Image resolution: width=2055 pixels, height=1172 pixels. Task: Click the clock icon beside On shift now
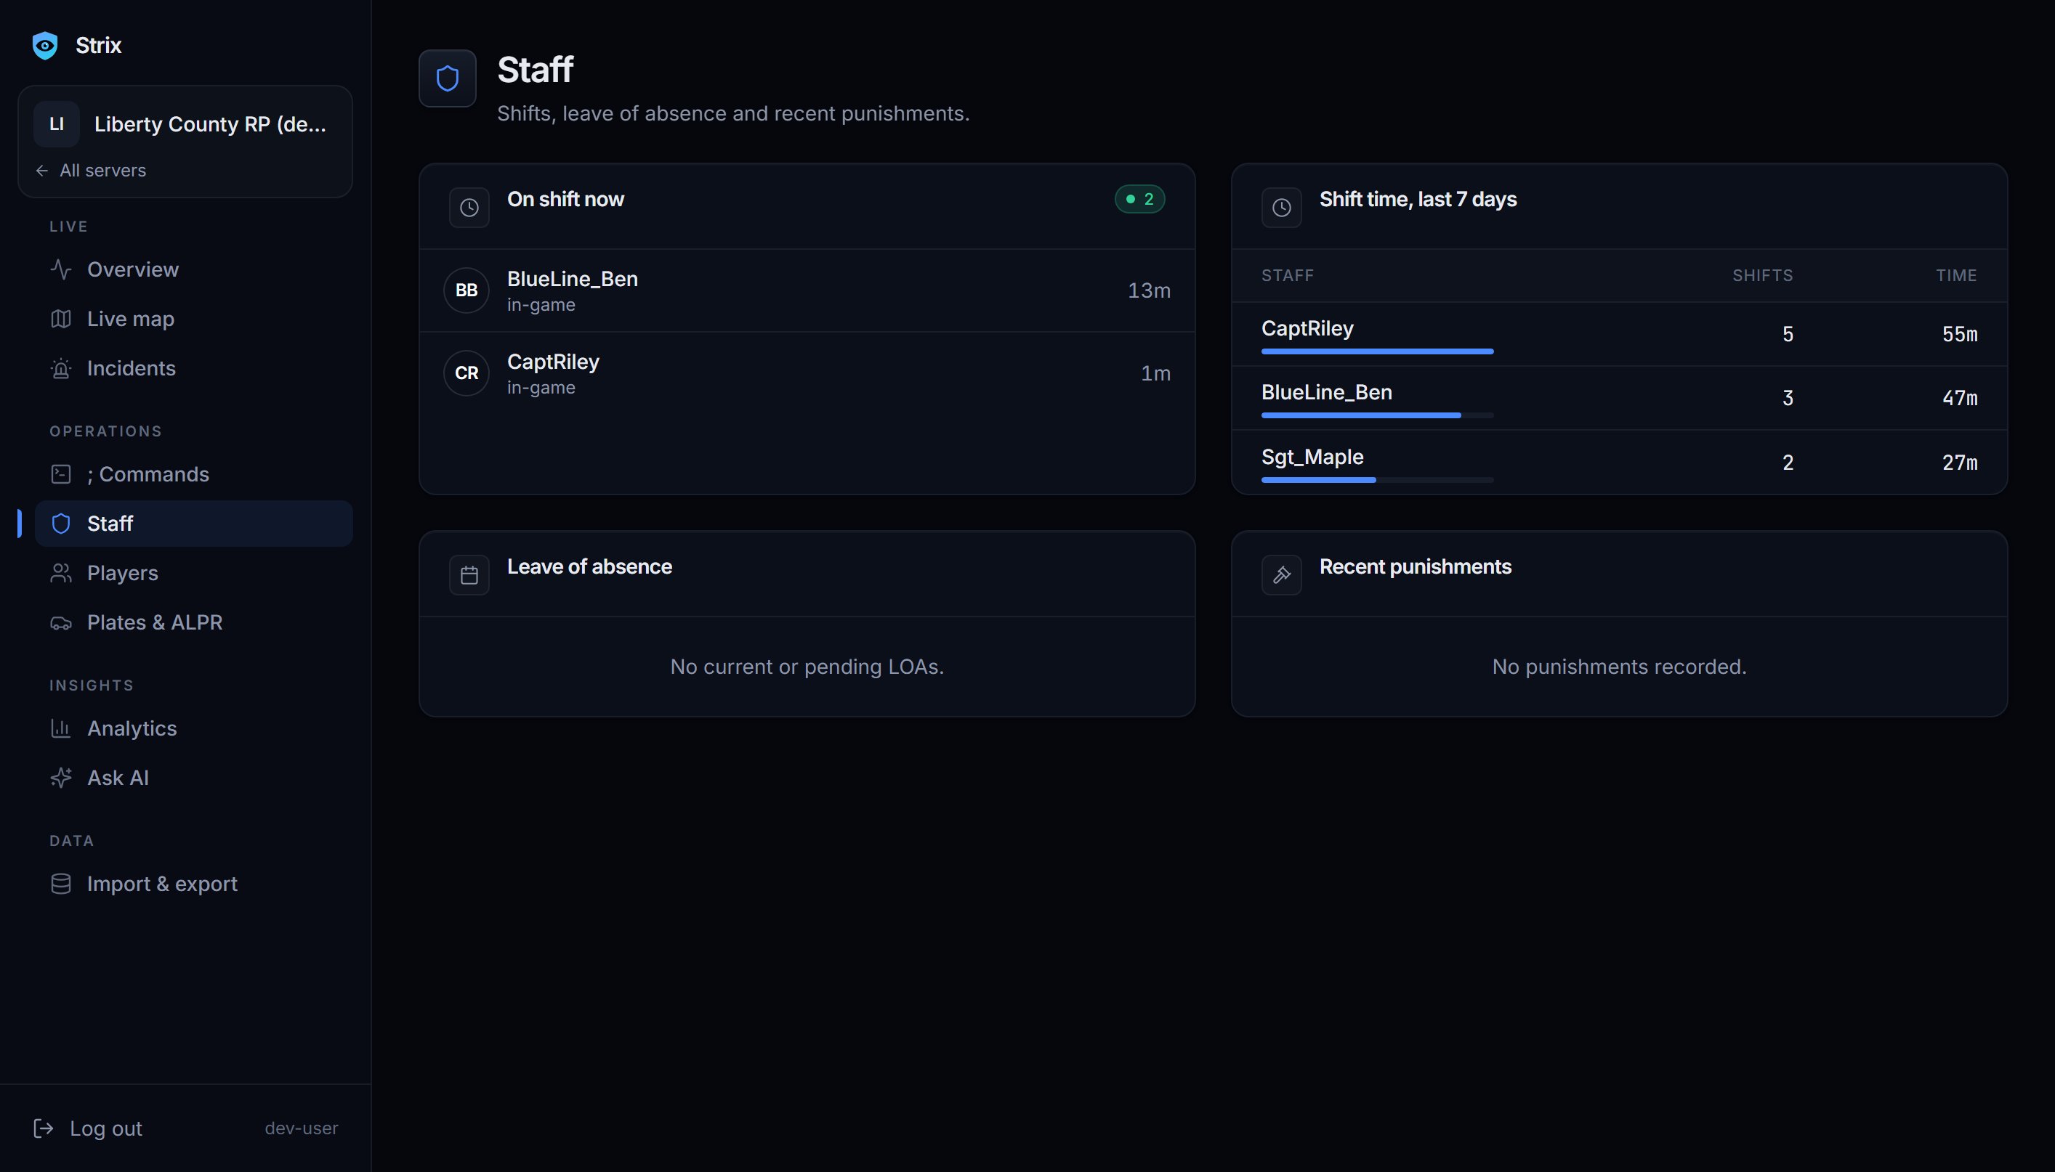coord(469,208)
